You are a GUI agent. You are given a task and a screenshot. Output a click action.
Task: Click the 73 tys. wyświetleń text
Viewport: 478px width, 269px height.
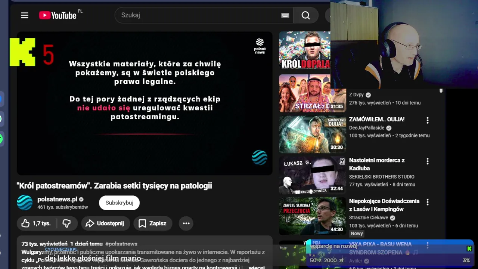point(44,244)
